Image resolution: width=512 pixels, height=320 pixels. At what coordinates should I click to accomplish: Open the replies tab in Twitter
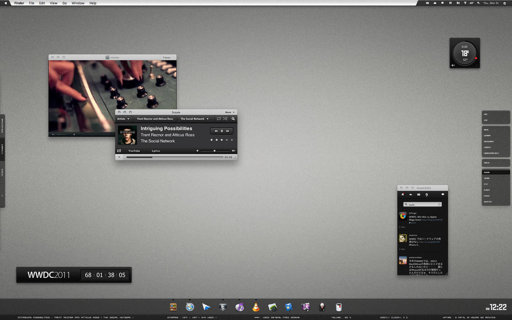[x=411, y=195]
